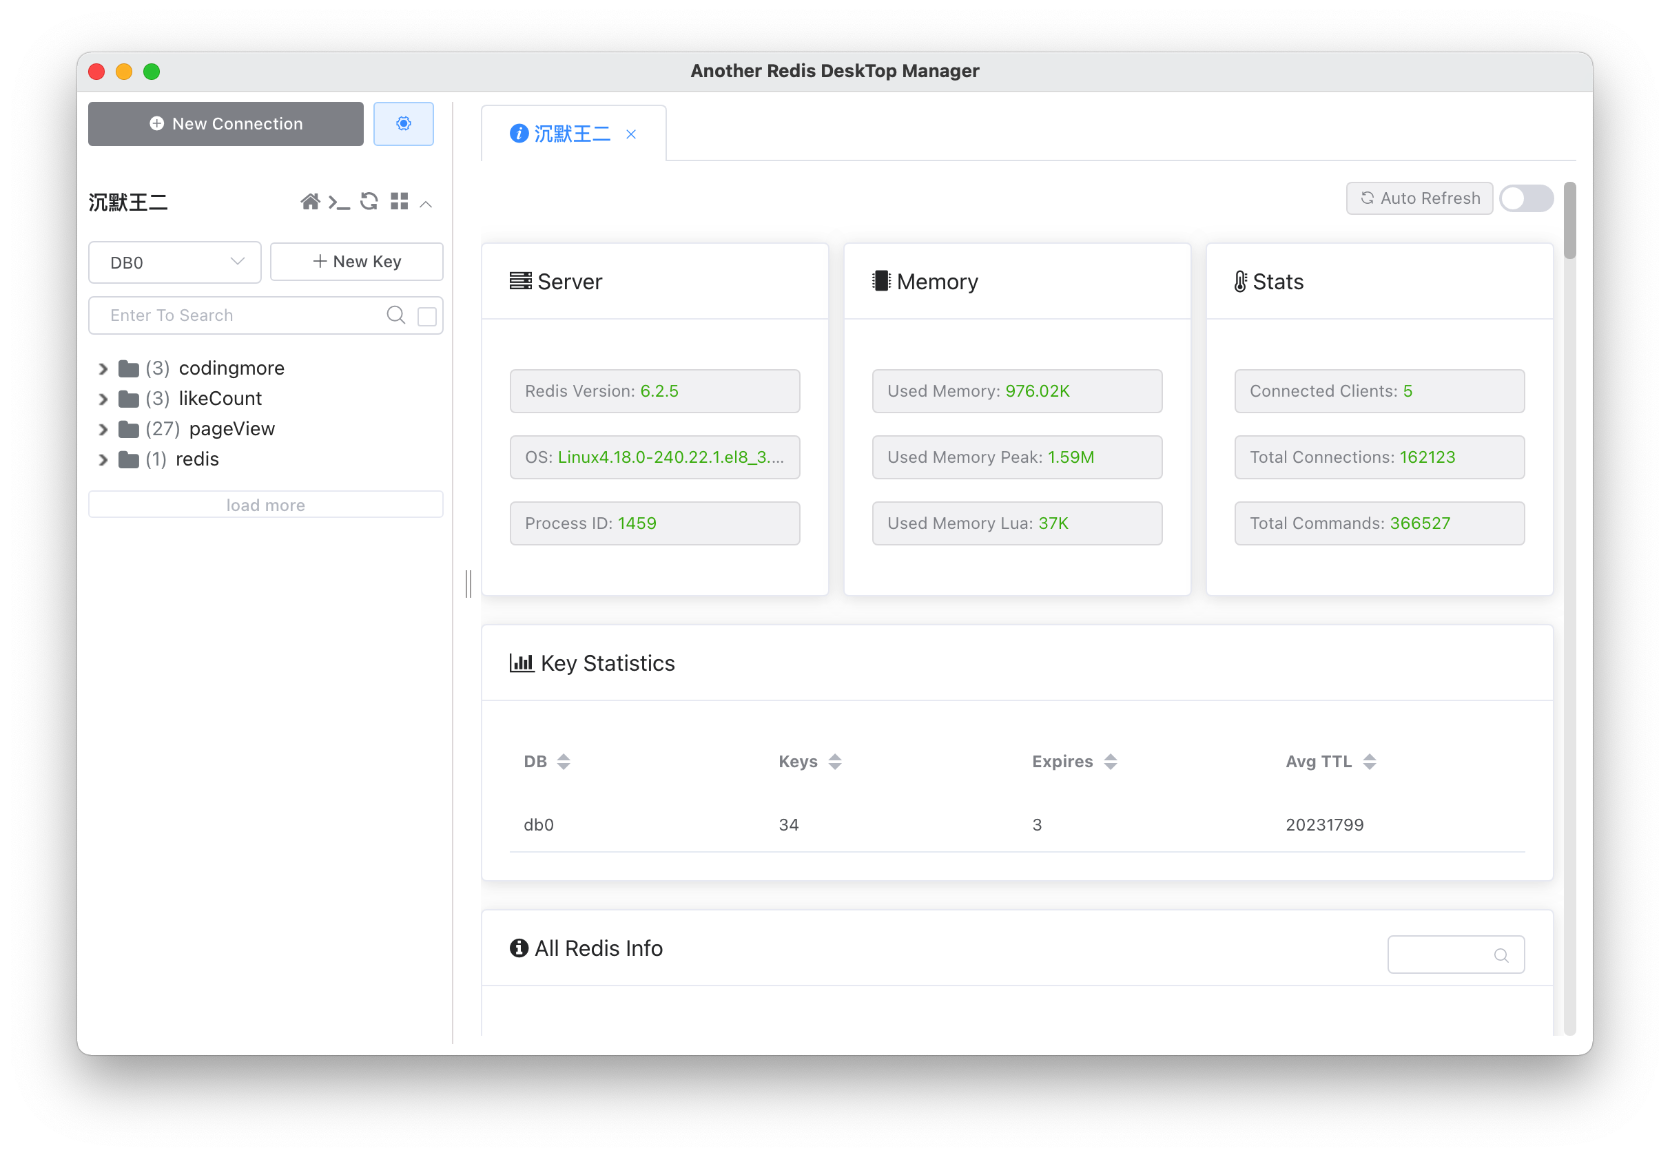Click the Memory panel icon
Image resolution: width=1670 pixels, height=1157 pixels.
(878, 282)
